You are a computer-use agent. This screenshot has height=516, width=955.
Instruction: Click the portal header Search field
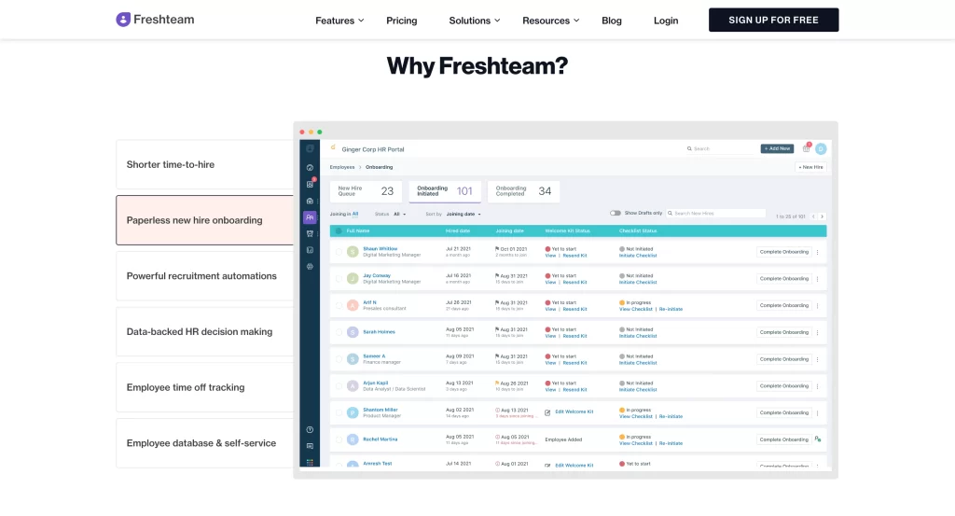tap(721, 148)
